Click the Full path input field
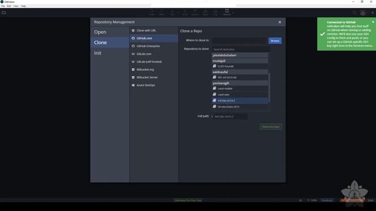 (230, 117)
